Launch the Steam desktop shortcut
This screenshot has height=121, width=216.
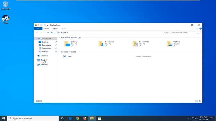click(5, 19)
